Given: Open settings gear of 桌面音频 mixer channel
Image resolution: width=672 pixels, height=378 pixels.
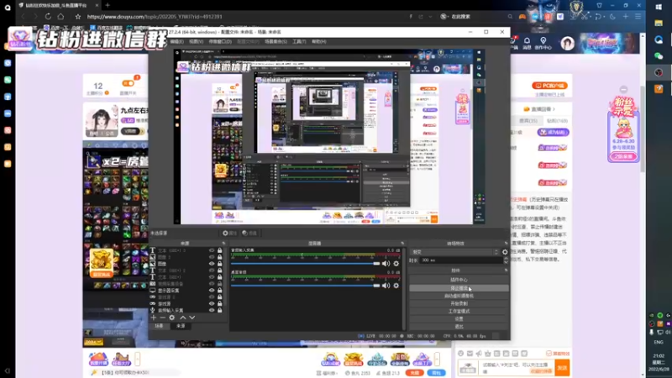Looking at the screenshot, I should coord(396,286).
